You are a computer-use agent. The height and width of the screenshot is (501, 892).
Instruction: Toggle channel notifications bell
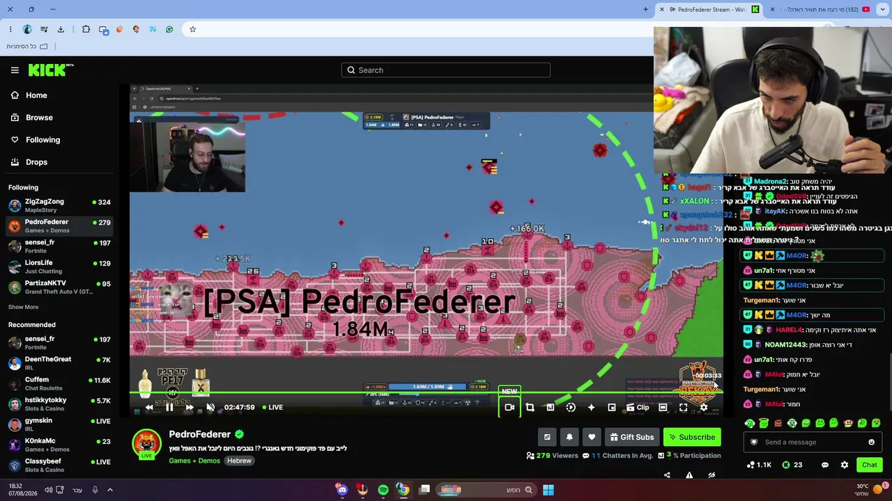(569, 437)
